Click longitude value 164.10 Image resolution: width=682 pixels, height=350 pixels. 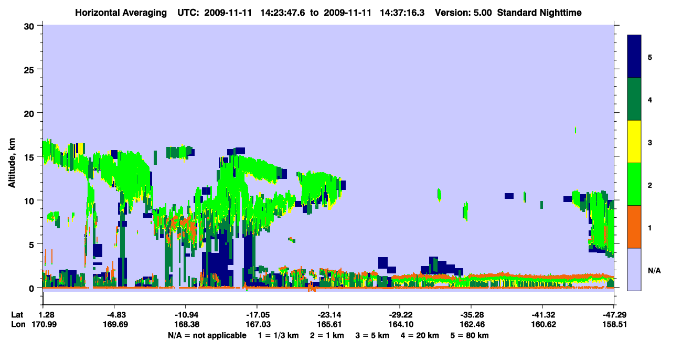pos(400,324)
